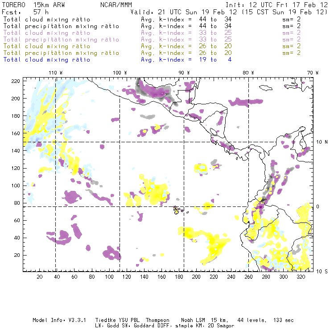The width and height of the screenshot is (330, 330).
Task: Click the 'Fcst: 57 h' forecast hour text
Action: point(25,12)
